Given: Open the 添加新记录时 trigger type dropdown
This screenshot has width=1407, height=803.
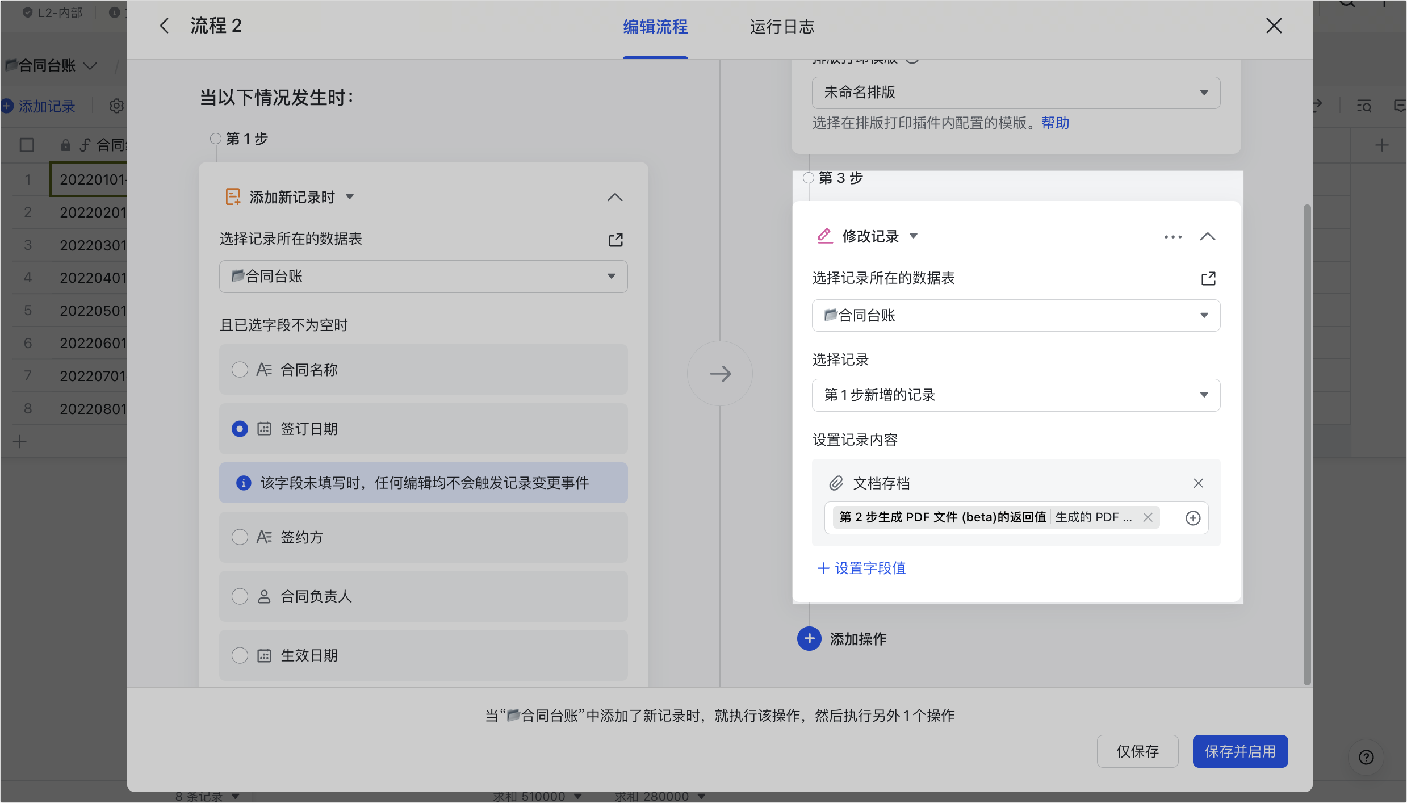Looking at the screenshot, I should tap(350, 197).
